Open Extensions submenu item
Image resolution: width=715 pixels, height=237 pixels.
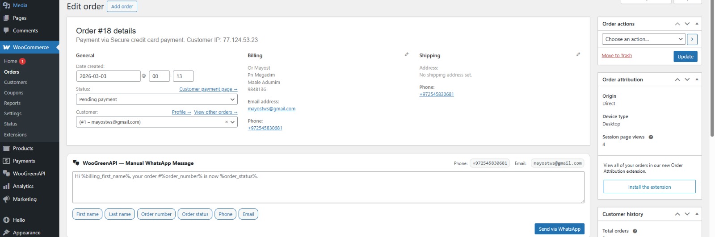coord(16,134)
